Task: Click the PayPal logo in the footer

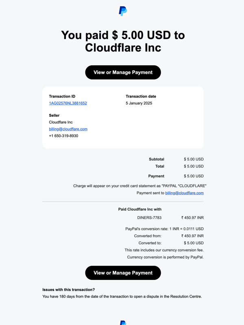Action: coord(123,323)
